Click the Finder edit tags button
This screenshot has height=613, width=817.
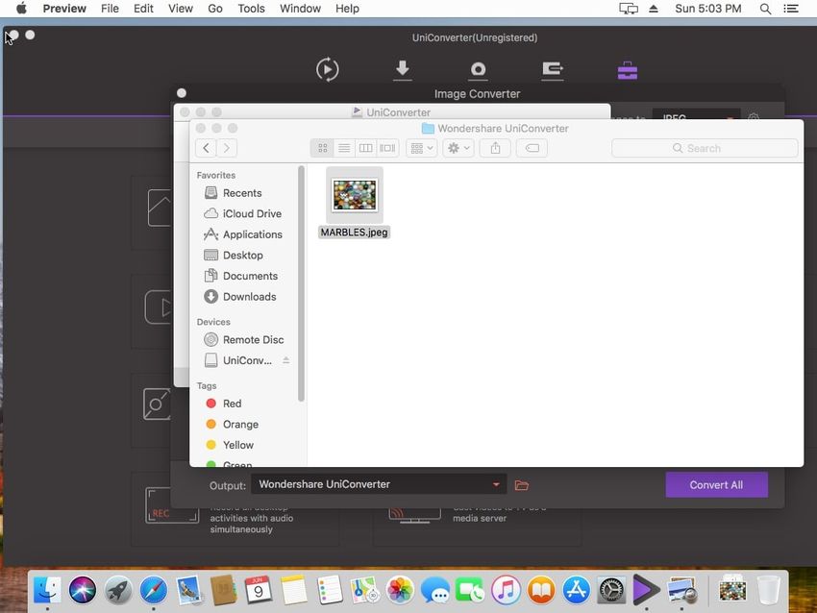point(532,148)
